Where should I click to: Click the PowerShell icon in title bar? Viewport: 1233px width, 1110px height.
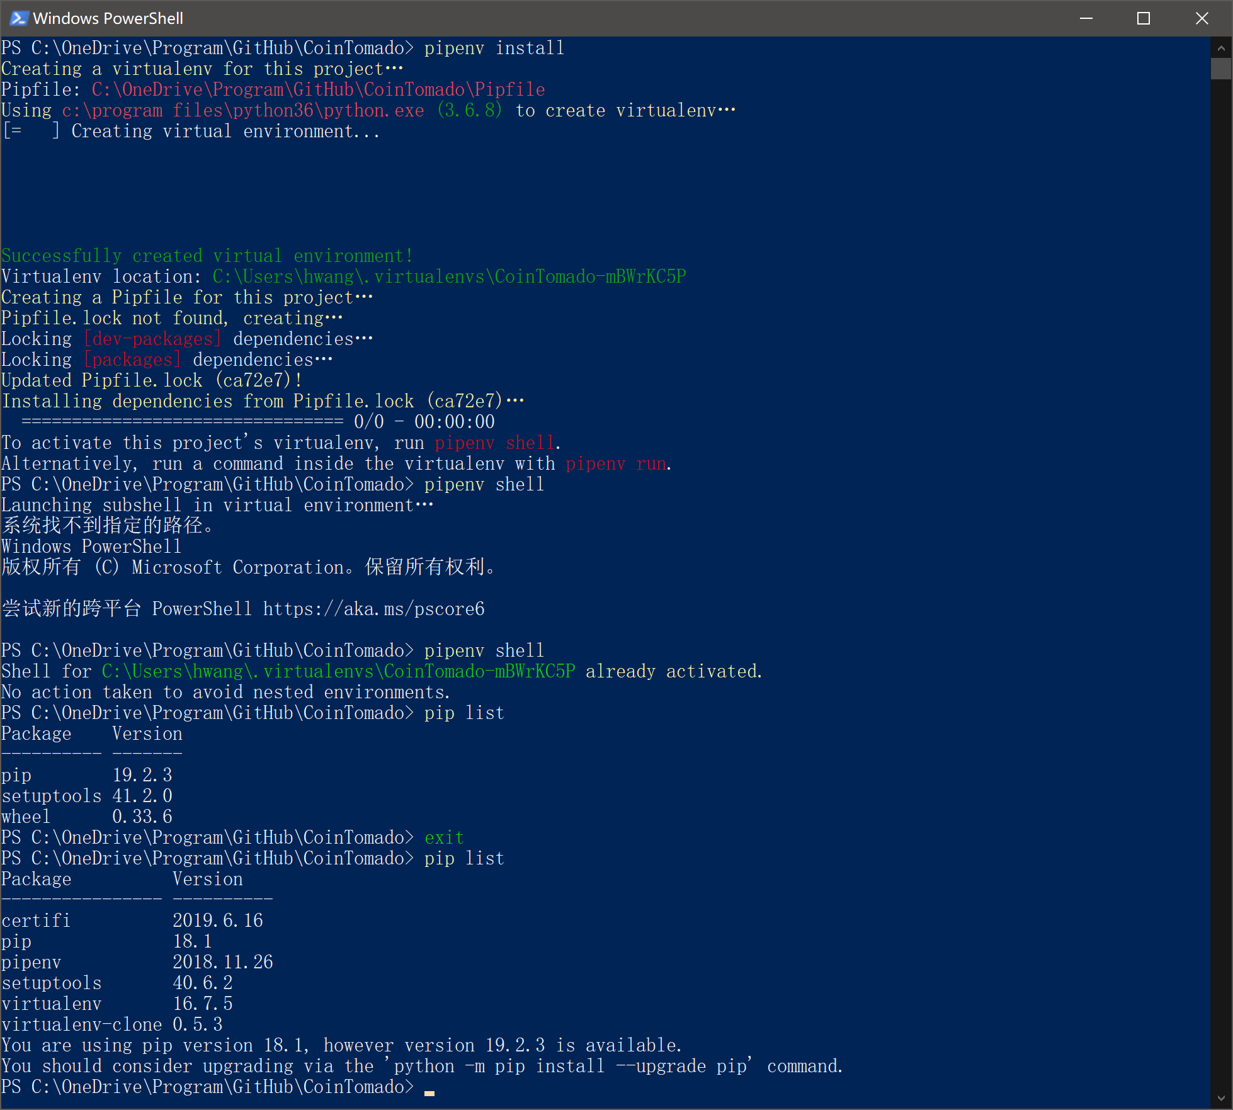tap(18, 18)
